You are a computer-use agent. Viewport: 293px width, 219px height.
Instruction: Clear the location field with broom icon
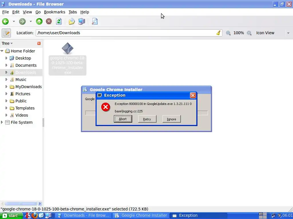pos(218,33)
